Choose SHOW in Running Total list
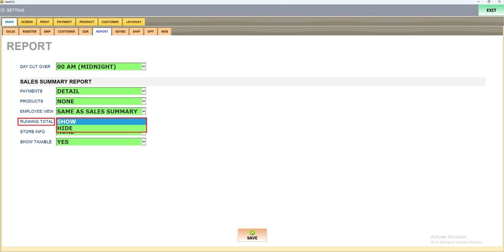The height and width of the screenshot is (252, 504). pyautogui.click(x=101, y=122)
